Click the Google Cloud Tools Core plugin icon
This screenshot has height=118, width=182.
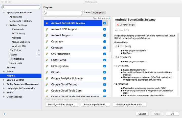[x=47, y=91]
